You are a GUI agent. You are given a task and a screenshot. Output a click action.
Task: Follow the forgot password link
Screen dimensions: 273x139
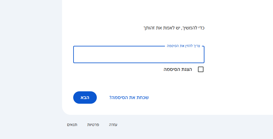(x=129, y=98)
